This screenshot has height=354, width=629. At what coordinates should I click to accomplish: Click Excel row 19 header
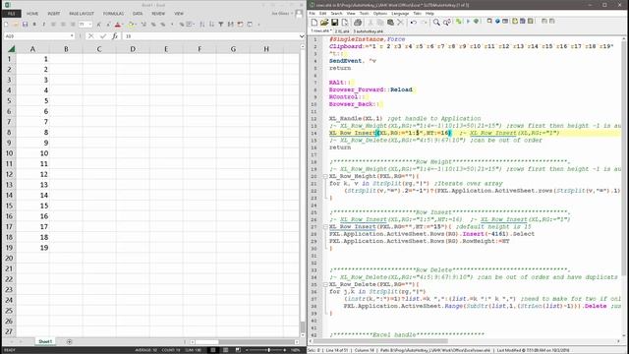click(x=9, y=248)
